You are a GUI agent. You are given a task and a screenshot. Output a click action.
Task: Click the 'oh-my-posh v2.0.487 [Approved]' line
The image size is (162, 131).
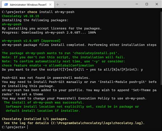[x=31, y=41]
